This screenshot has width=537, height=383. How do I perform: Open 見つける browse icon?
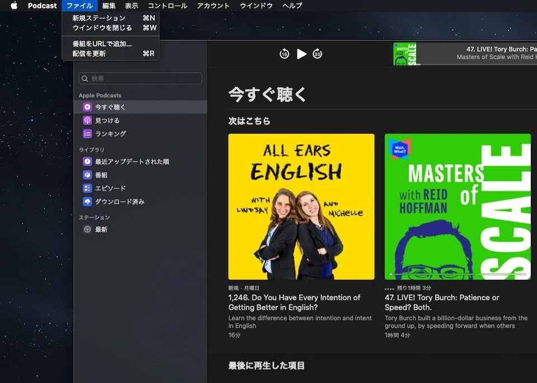point(87,120)
